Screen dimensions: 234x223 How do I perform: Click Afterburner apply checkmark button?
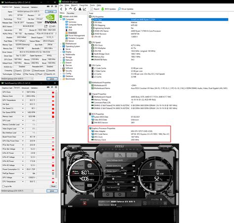coord(132,194)
